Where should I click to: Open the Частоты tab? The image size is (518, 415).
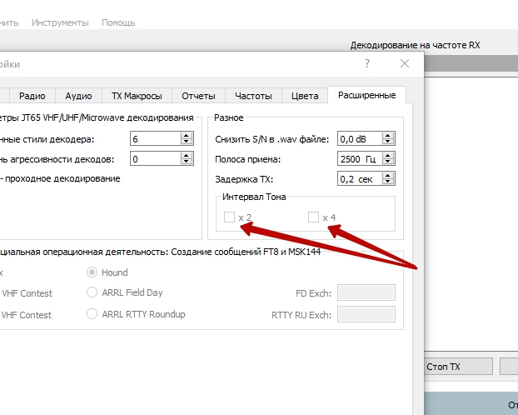(253, 96)
